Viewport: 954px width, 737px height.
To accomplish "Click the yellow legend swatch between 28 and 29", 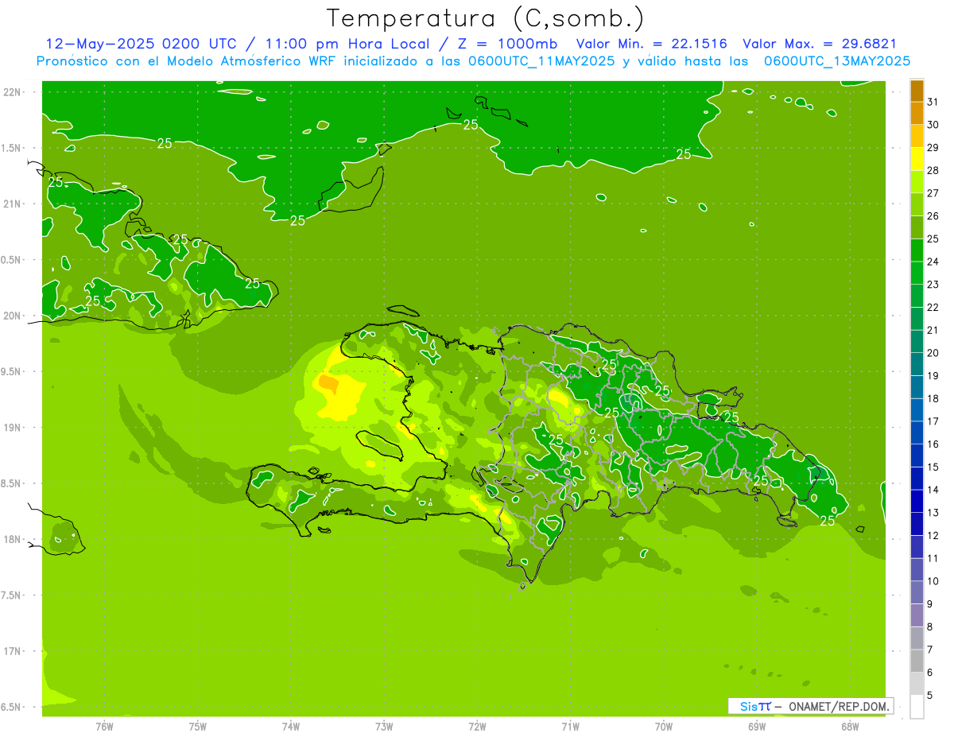I will (917, 159).
